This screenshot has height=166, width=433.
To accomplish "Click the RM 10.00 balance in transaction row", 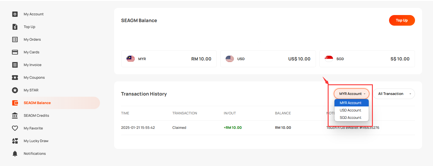I will click(283, 128).
